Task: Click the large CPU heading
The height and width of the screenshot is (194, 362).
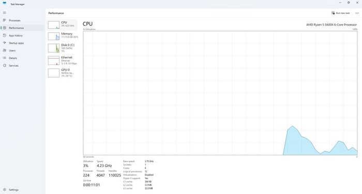Action: [87, 24]
